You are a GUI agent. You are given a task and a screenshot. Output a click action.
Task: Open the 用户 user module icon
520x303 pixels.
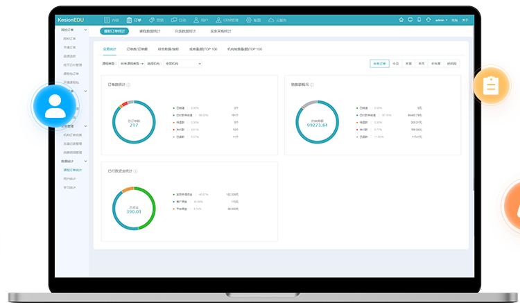[196, 20]
